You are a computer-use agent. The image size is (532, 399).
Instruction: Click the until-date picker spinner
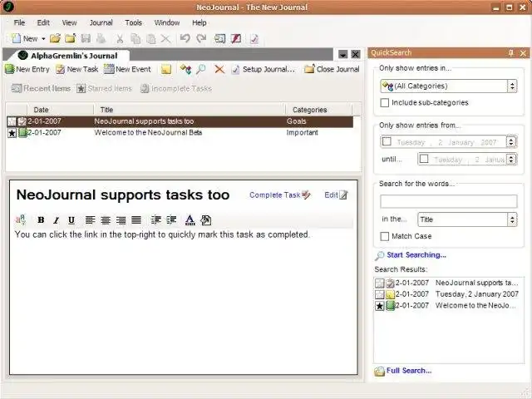pyautogui.click(x=510, y=159)
